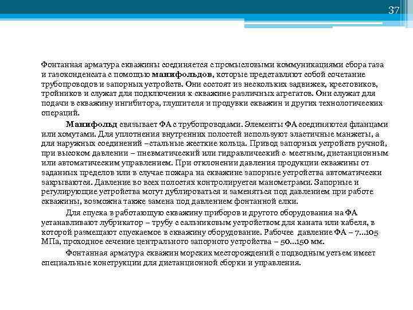Click the line beginning "или хомутами. Для уплотнения"
The height and width of the screenshot is (310, 413).
coord(210,134)
